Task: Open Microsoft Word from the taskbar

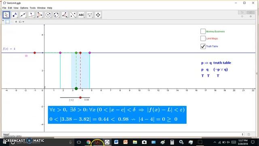Action: (116, 142)
